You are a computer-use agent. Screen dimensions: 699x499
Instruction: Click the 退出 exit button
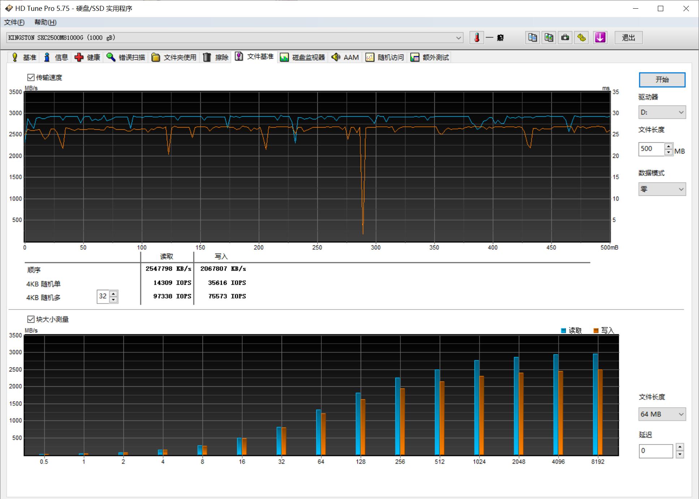coord(628,38)
